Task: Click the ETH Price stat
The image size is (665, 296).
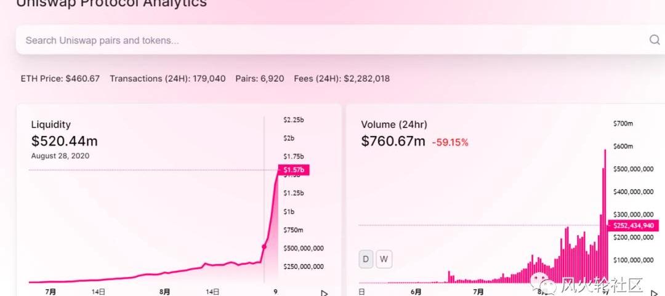Action: click(60, 79)
